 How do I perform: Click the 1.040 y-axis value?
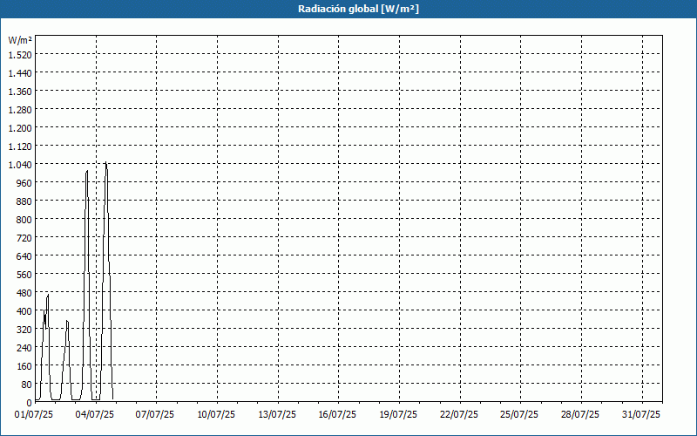20,165
